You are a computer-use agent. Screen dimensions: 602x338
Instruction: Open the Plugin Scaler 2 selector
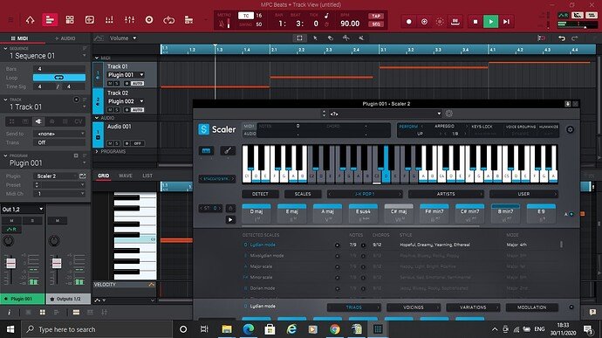pyautogui.click(x=56, y=176)
